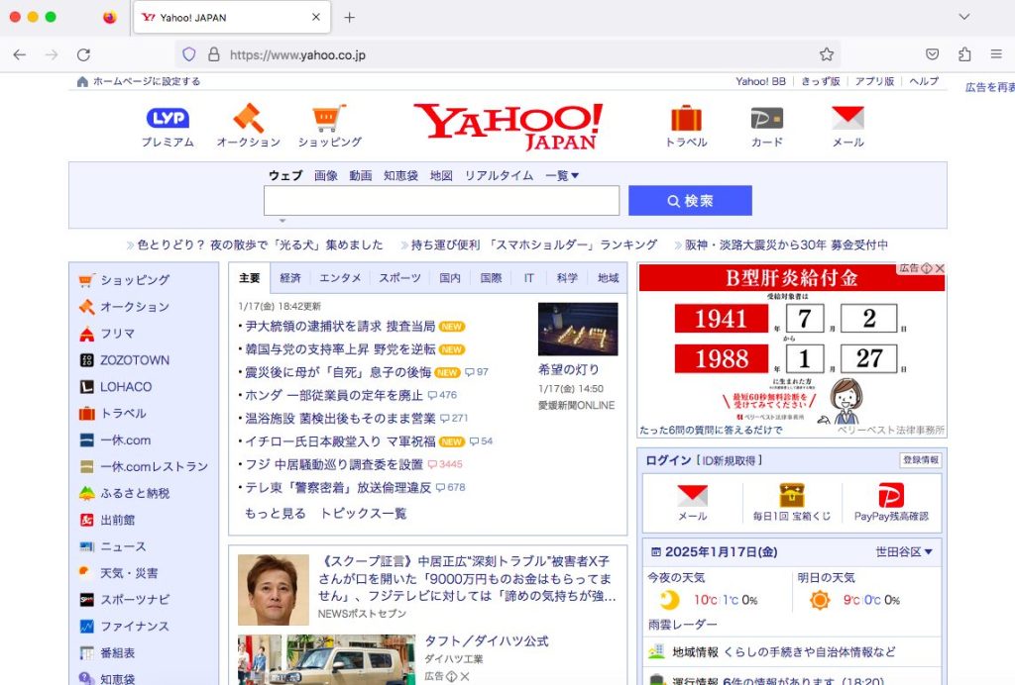The height and width of the screenshot is (685, 1015).
Task: Open the 毎日1回 宝箱くじ treasure chest
Action: pyautogui.click(x=792, y=503)
